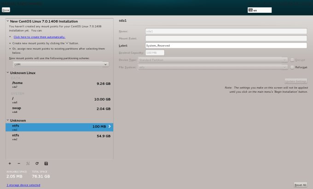The height and width of the screenshot is (189, 313).
Task: Open the File System combo box
Action: point(213,67)
